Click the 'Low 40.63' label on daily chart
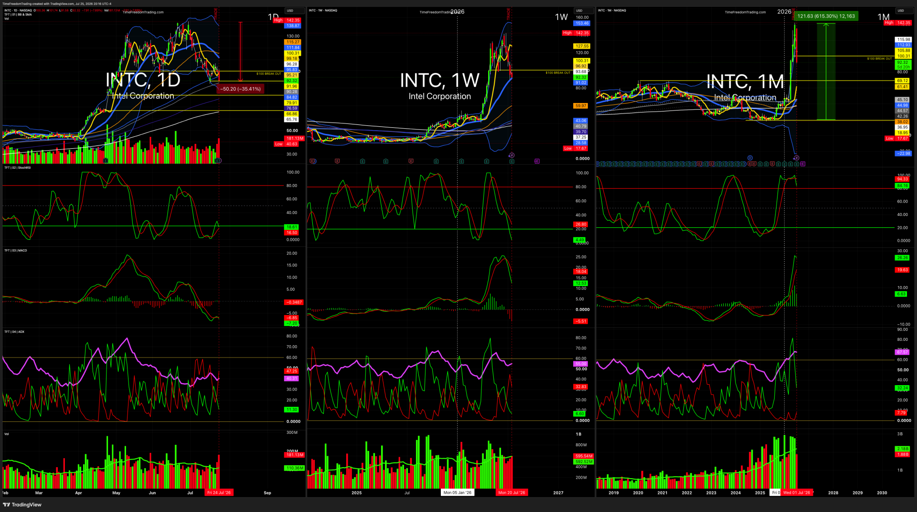The image size is (917, 512). click(287, 144)
